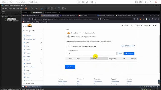The image size is (161, 90).
Task: Open the VMware File menu
Action: point(3,8)
